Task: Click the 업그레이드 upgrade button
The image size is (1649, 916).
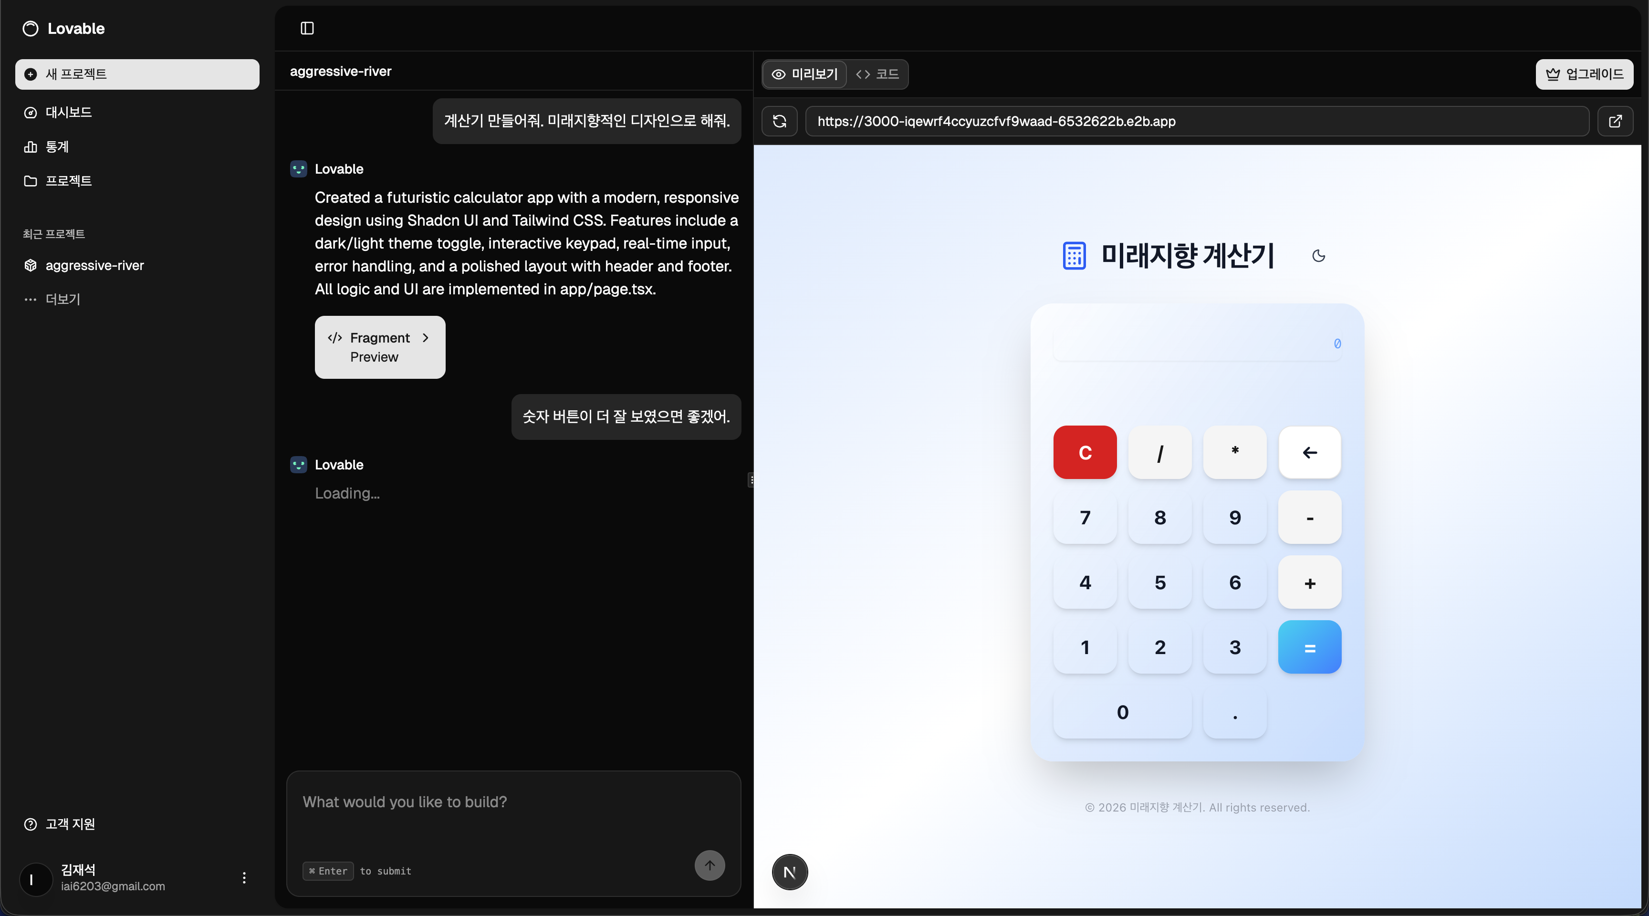Action: pos(1584,74)
